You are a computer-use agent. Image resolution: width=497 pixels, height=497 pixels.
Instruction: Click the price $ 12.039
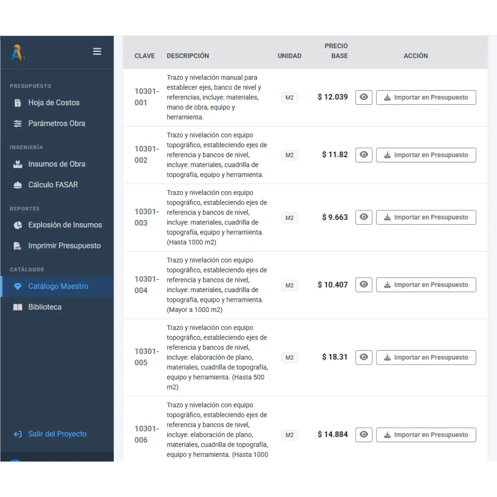(333, 97)
